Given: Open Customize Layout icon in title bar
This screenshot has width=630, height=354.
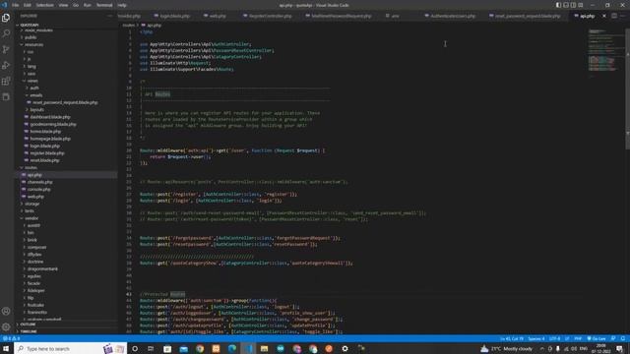Looking at the screenshot, I should (581, 5).
